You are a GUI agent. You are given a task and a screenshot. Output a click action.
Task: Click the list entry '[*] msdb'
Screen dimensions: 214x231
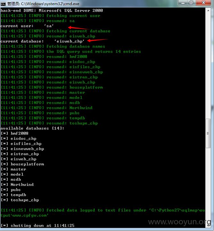pos(11,179)
